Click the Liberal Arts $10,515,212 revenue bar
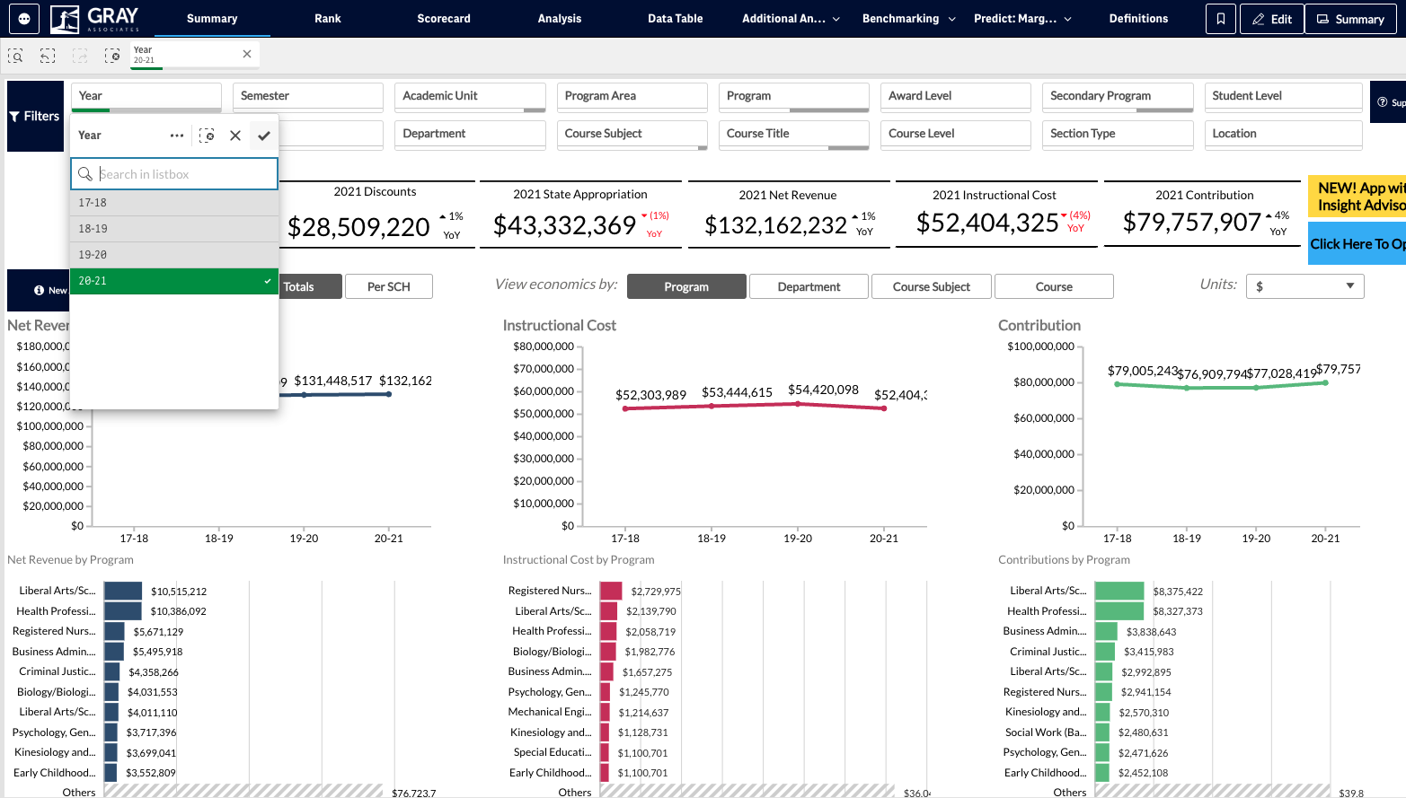Image resolution: width=1406 pixels, height=798 pixels. (x=123, y=591)
